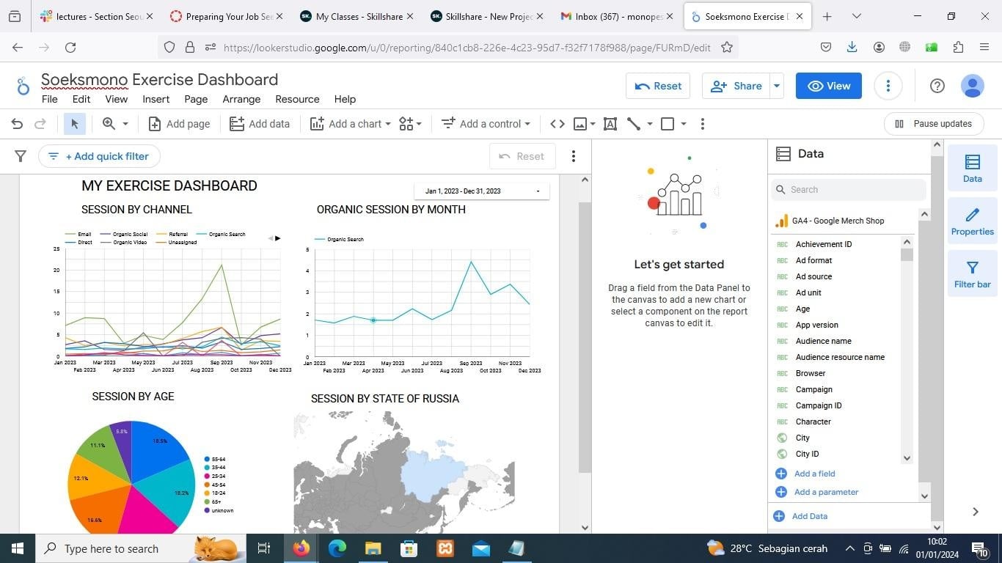Click Add Data at panel bottom
Screen dimensions: 1002x563
coord(800,516)
